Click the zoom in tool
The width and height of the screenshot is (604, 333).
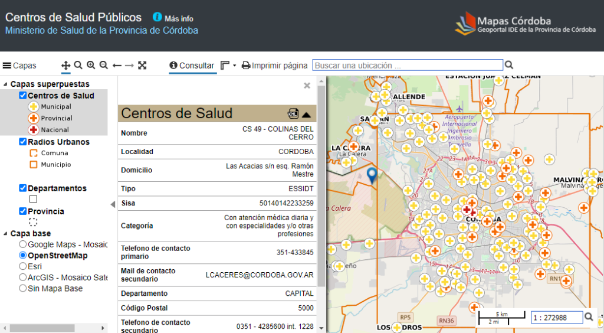[91, 65]
